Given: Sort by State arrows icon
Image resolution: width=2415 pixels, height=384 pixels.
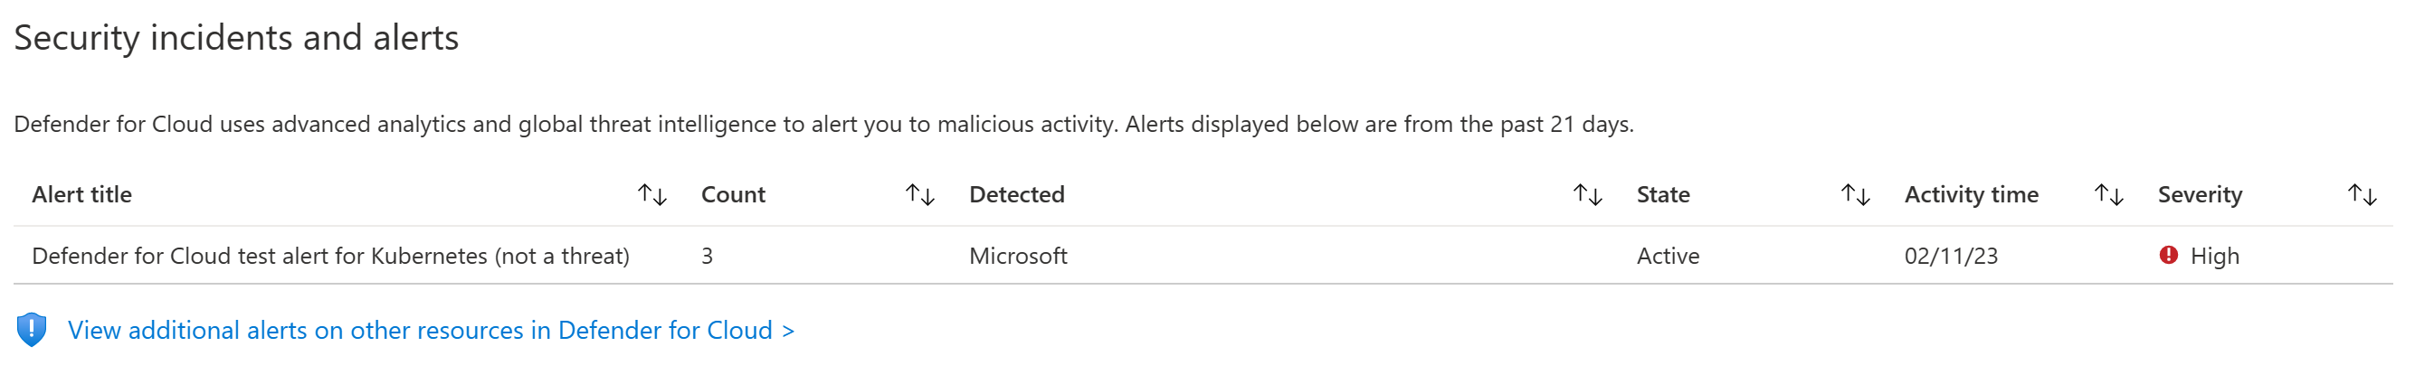Looking at the screenshot, I should (1855, 195).
